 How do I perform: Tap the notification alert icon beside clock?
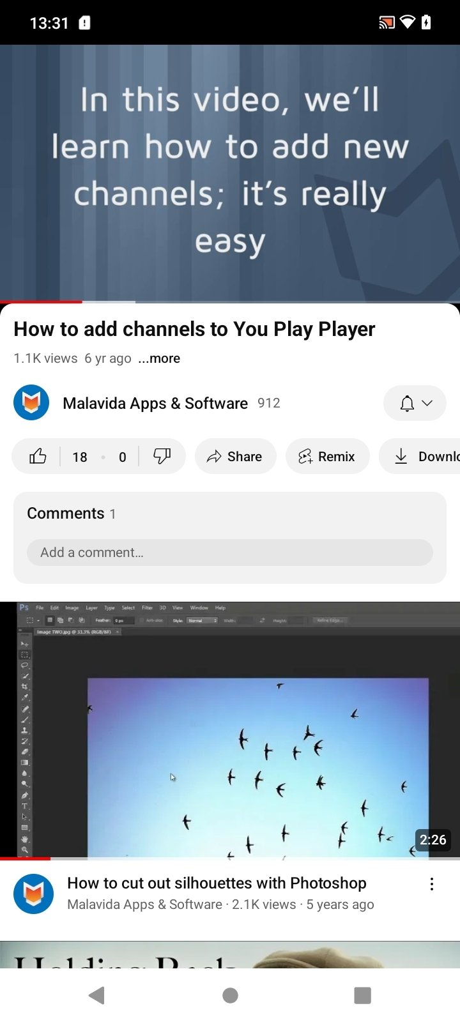click(x=84, y=23)
